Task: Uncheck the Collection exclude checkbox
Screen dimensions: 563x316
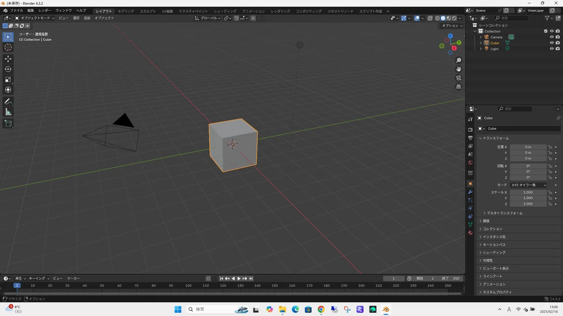Action: [546, 31]
